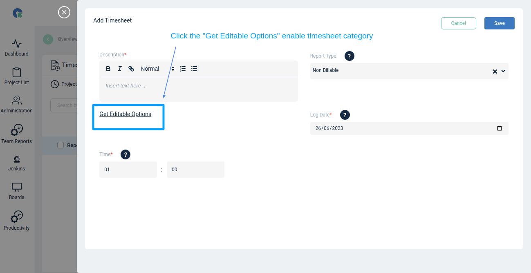Open the Normal heading style dropdown
Viewport: 531px width, 273px height.
pyautogui.click(x=157, y=69)
